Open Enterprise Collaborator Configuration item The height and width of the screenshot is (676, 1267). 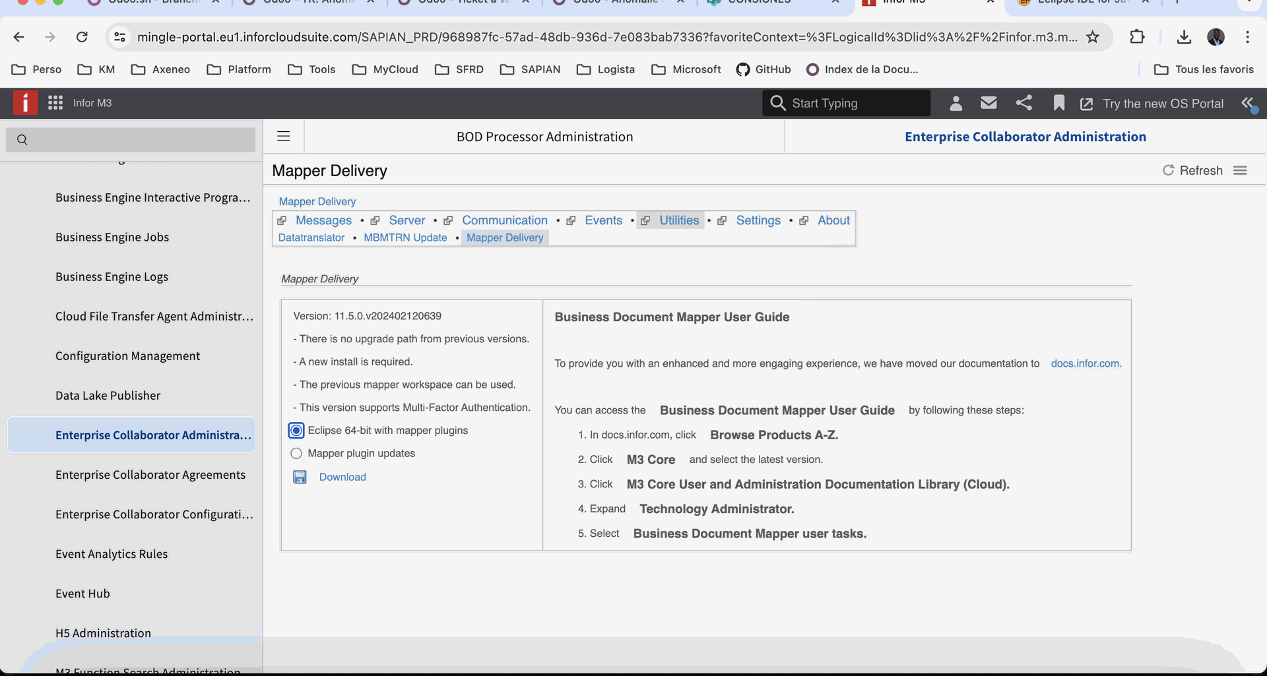pos(154,514)
